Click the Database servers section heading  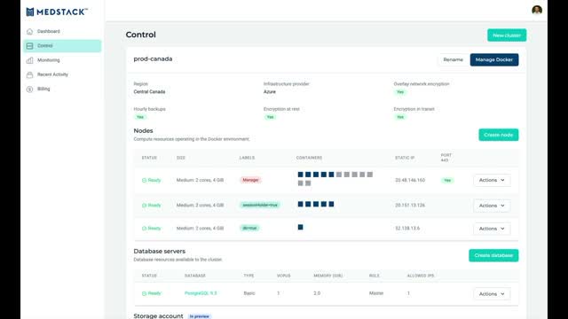point(160,252)
